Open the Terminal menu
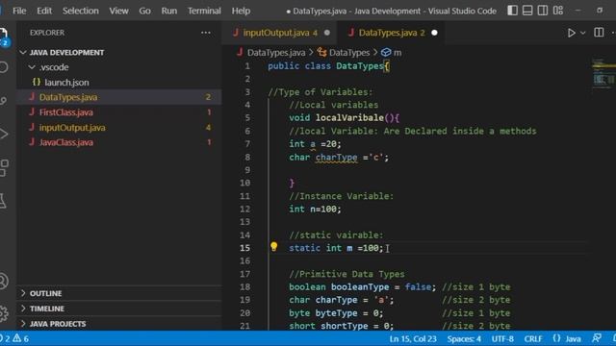This screenshot has width=616, height=346. click(x=204, y=11)
